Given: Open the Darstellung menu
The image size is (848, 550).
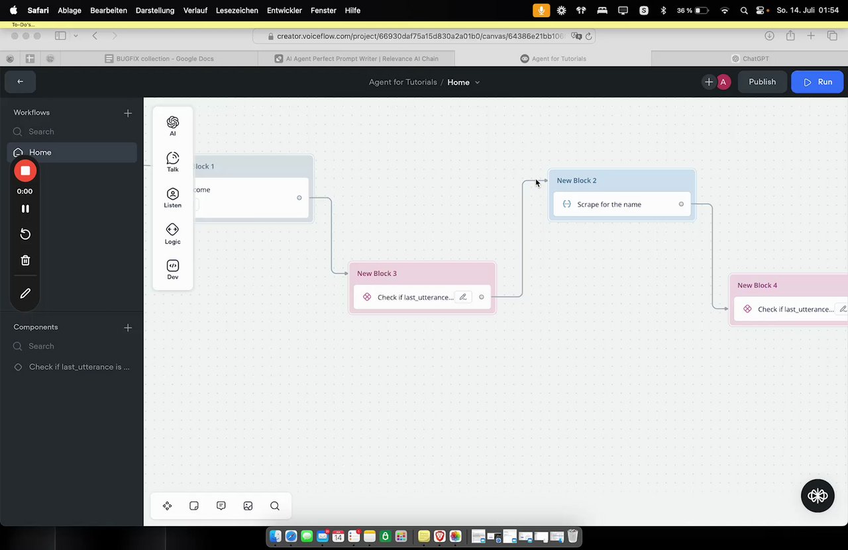Looking at the screenshot, I should pos(154,11).
